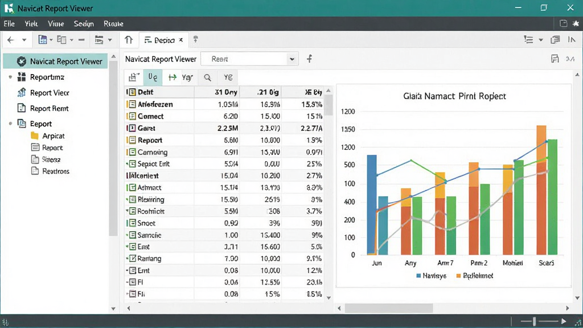The image size is (583, 328).
Task: Click the up arrow icon near tab
Action: [x=129, y=40]
